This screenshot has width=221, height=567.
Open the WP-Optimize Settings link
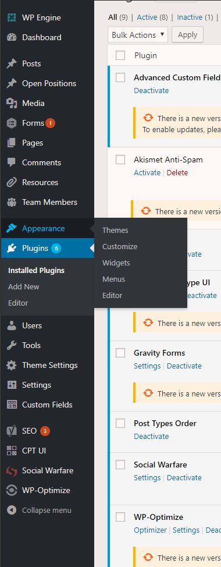pos(186,530)
